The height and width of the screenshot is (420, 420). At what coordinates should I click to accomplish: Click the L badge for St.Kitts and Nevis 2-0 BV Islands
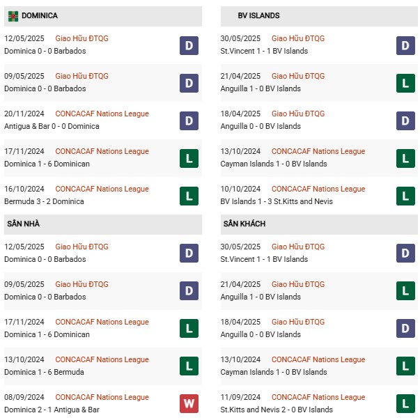tap(405, 403)
